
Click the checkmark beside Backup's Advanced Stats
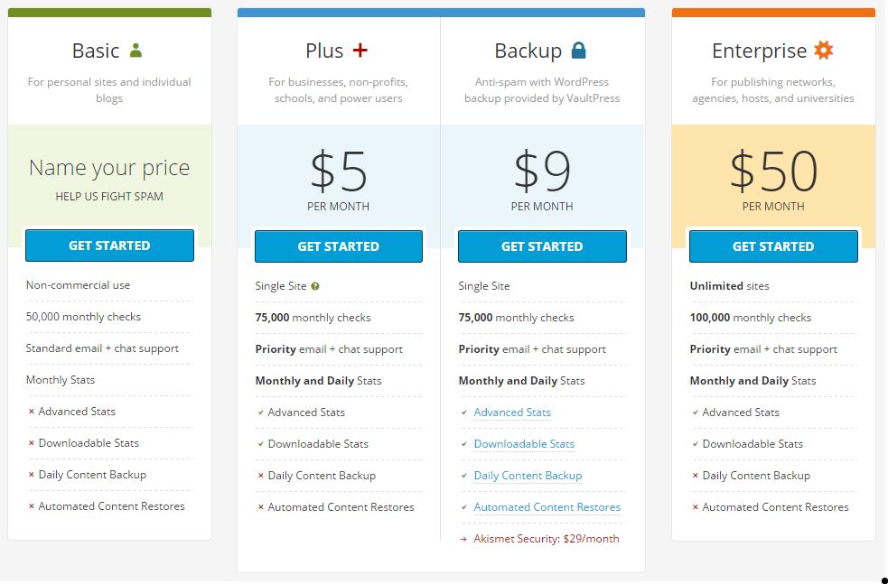(463, 413)
